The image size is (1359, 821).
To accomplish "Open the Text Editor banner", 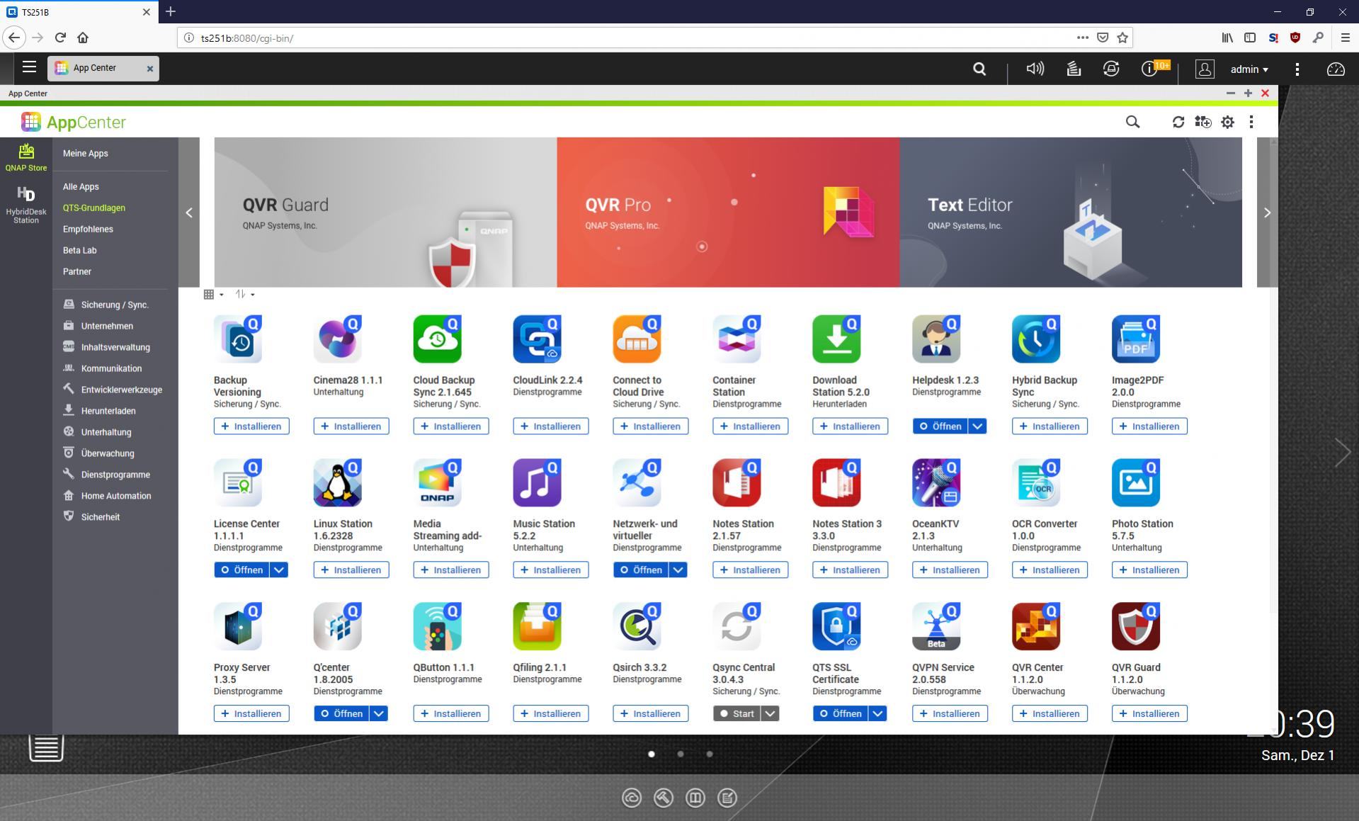I will pos(1071,213).
